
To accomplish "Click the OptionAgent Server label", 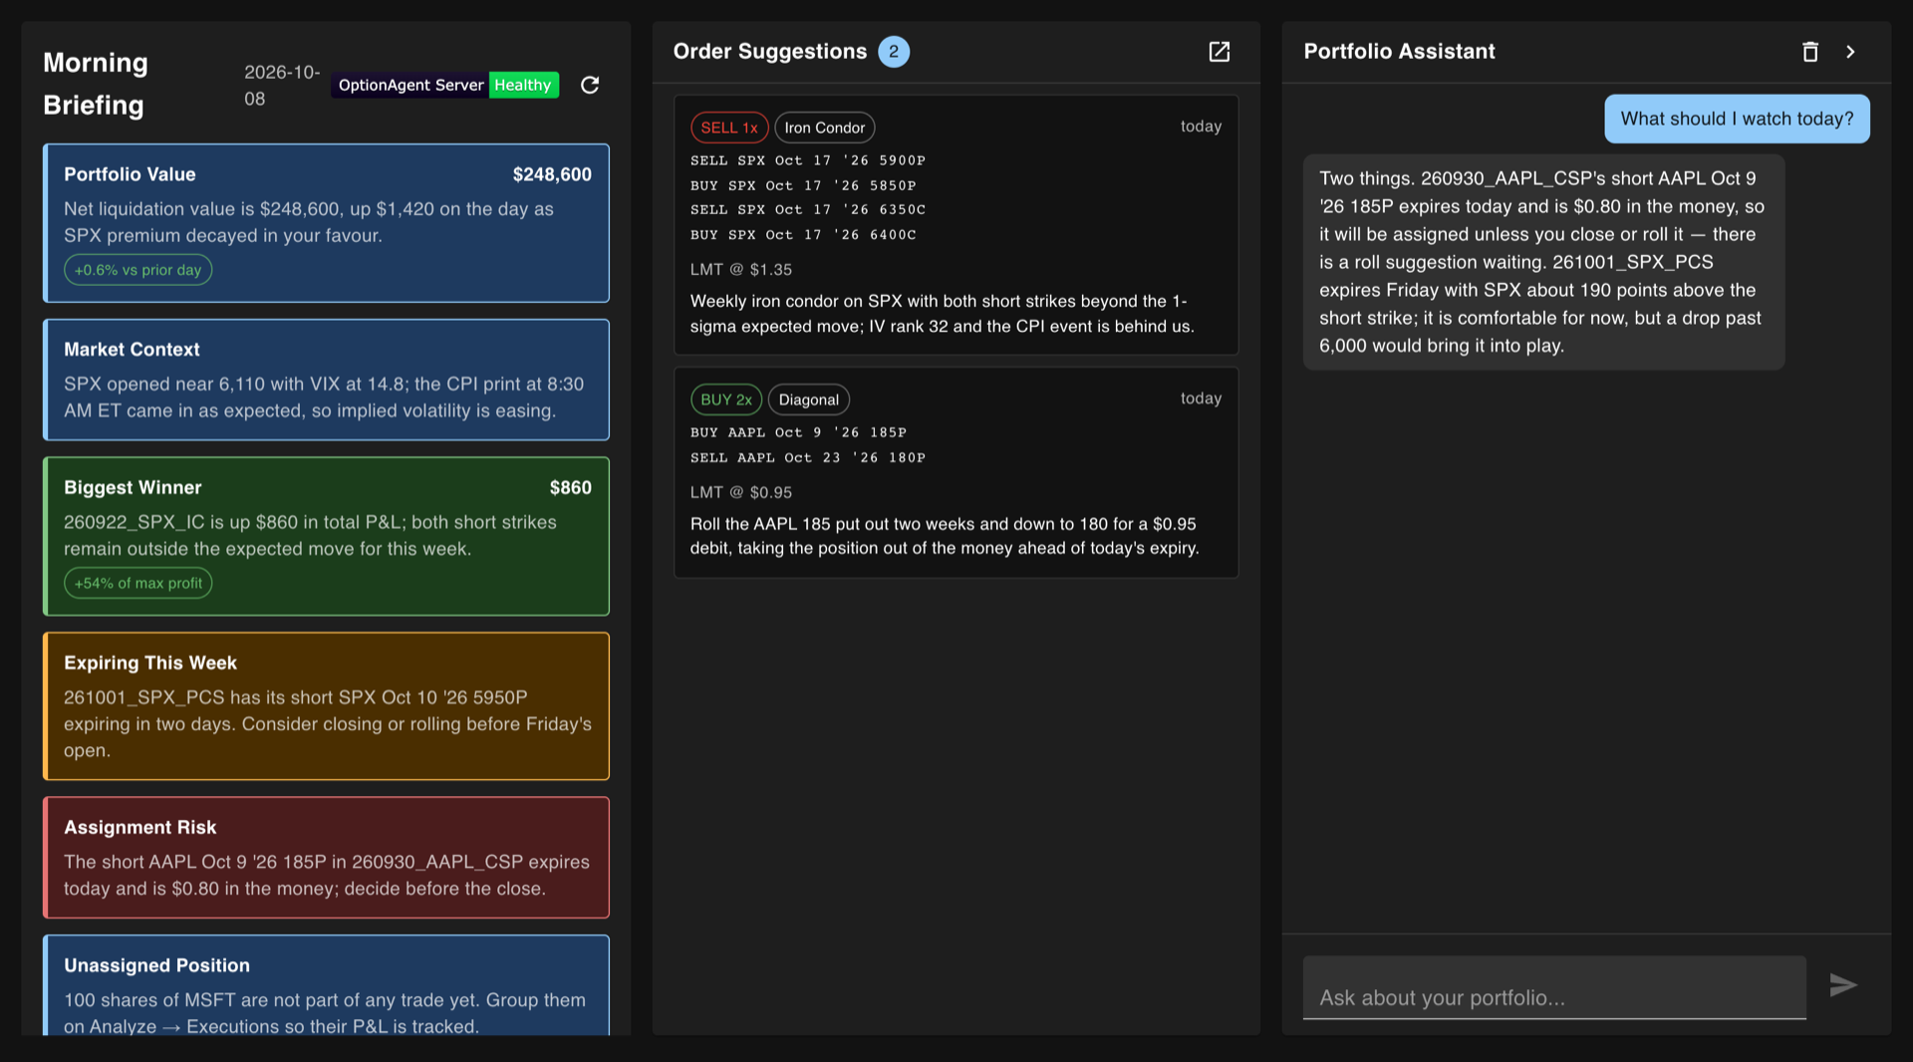I will (410, 85).
